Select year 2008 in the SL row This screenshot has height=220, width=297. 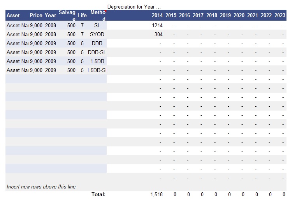click(51, 25)
